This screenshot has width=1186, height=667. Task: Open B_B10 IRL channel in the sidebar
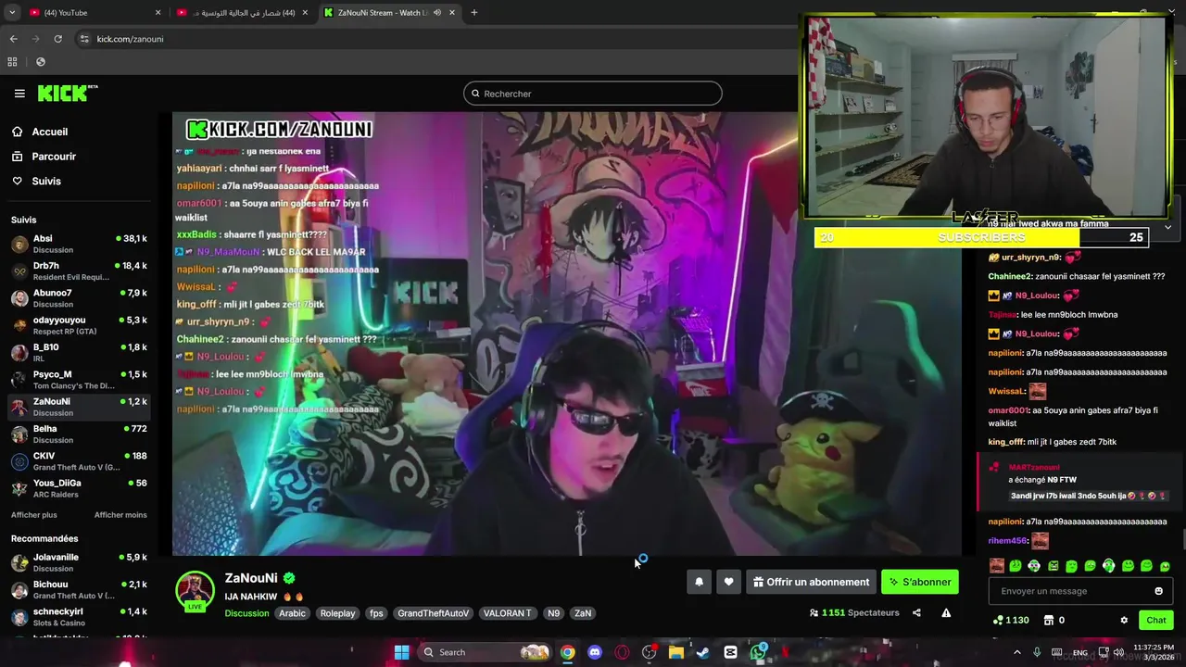point(79,352)
